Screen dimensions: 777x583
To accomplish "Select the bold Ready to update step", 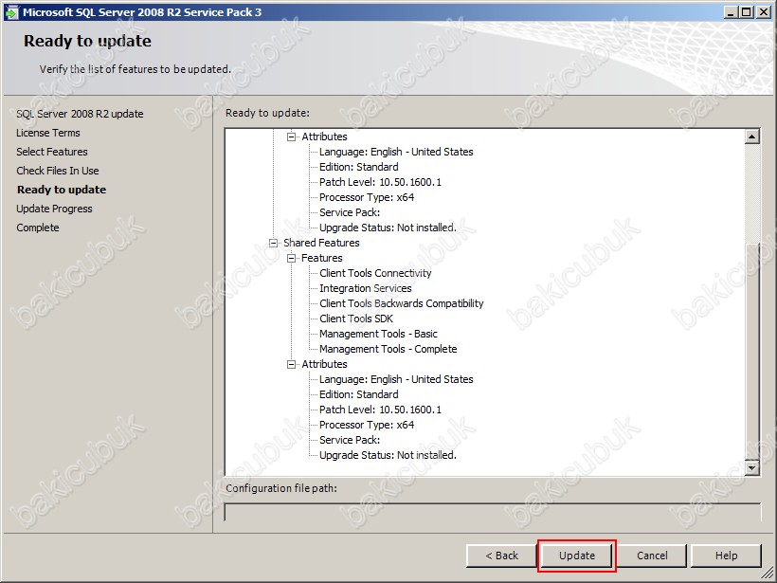I will point(62,190).
